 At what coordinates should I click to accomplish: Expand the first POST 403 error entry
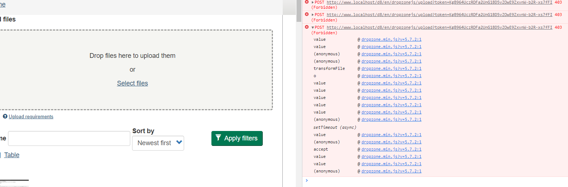click(x=313, y=2)
